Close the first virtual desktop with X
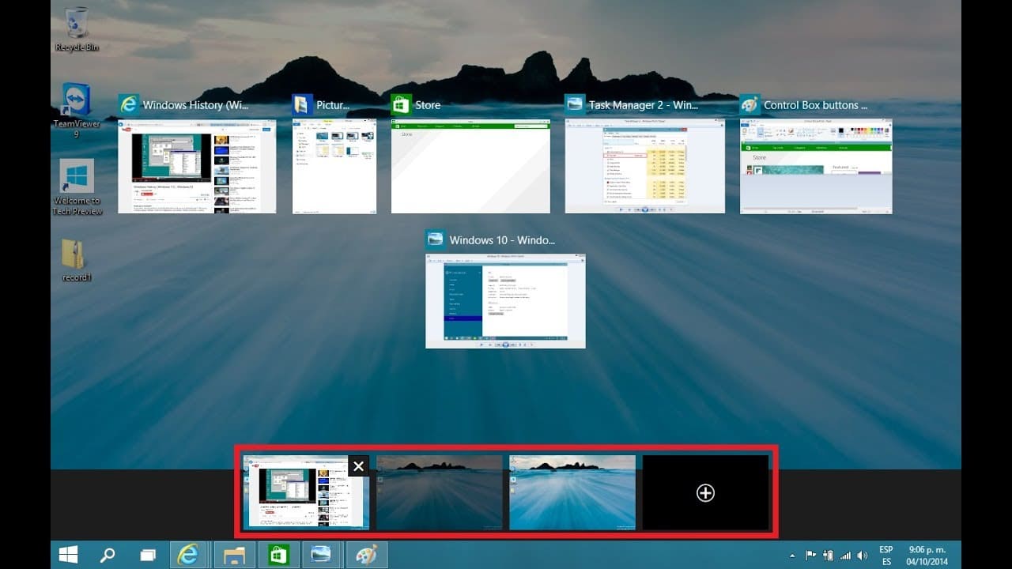Viewport: 1012px width, 569px height. click(359, 466)
